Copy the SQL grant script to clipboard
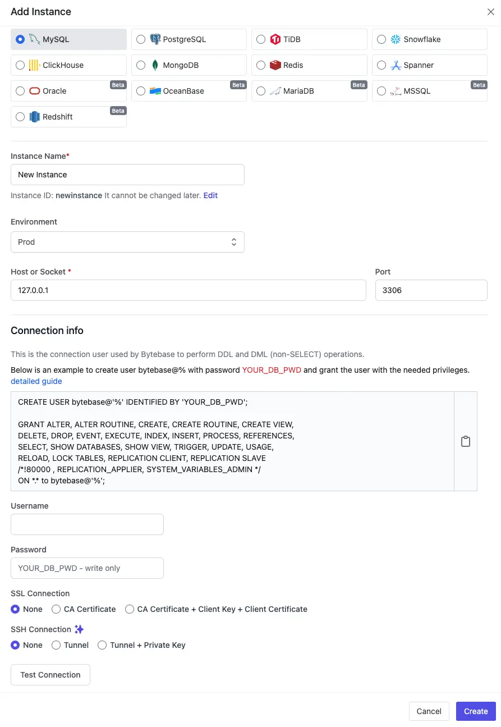Screen dimensions: 501x727 (466, 441)
